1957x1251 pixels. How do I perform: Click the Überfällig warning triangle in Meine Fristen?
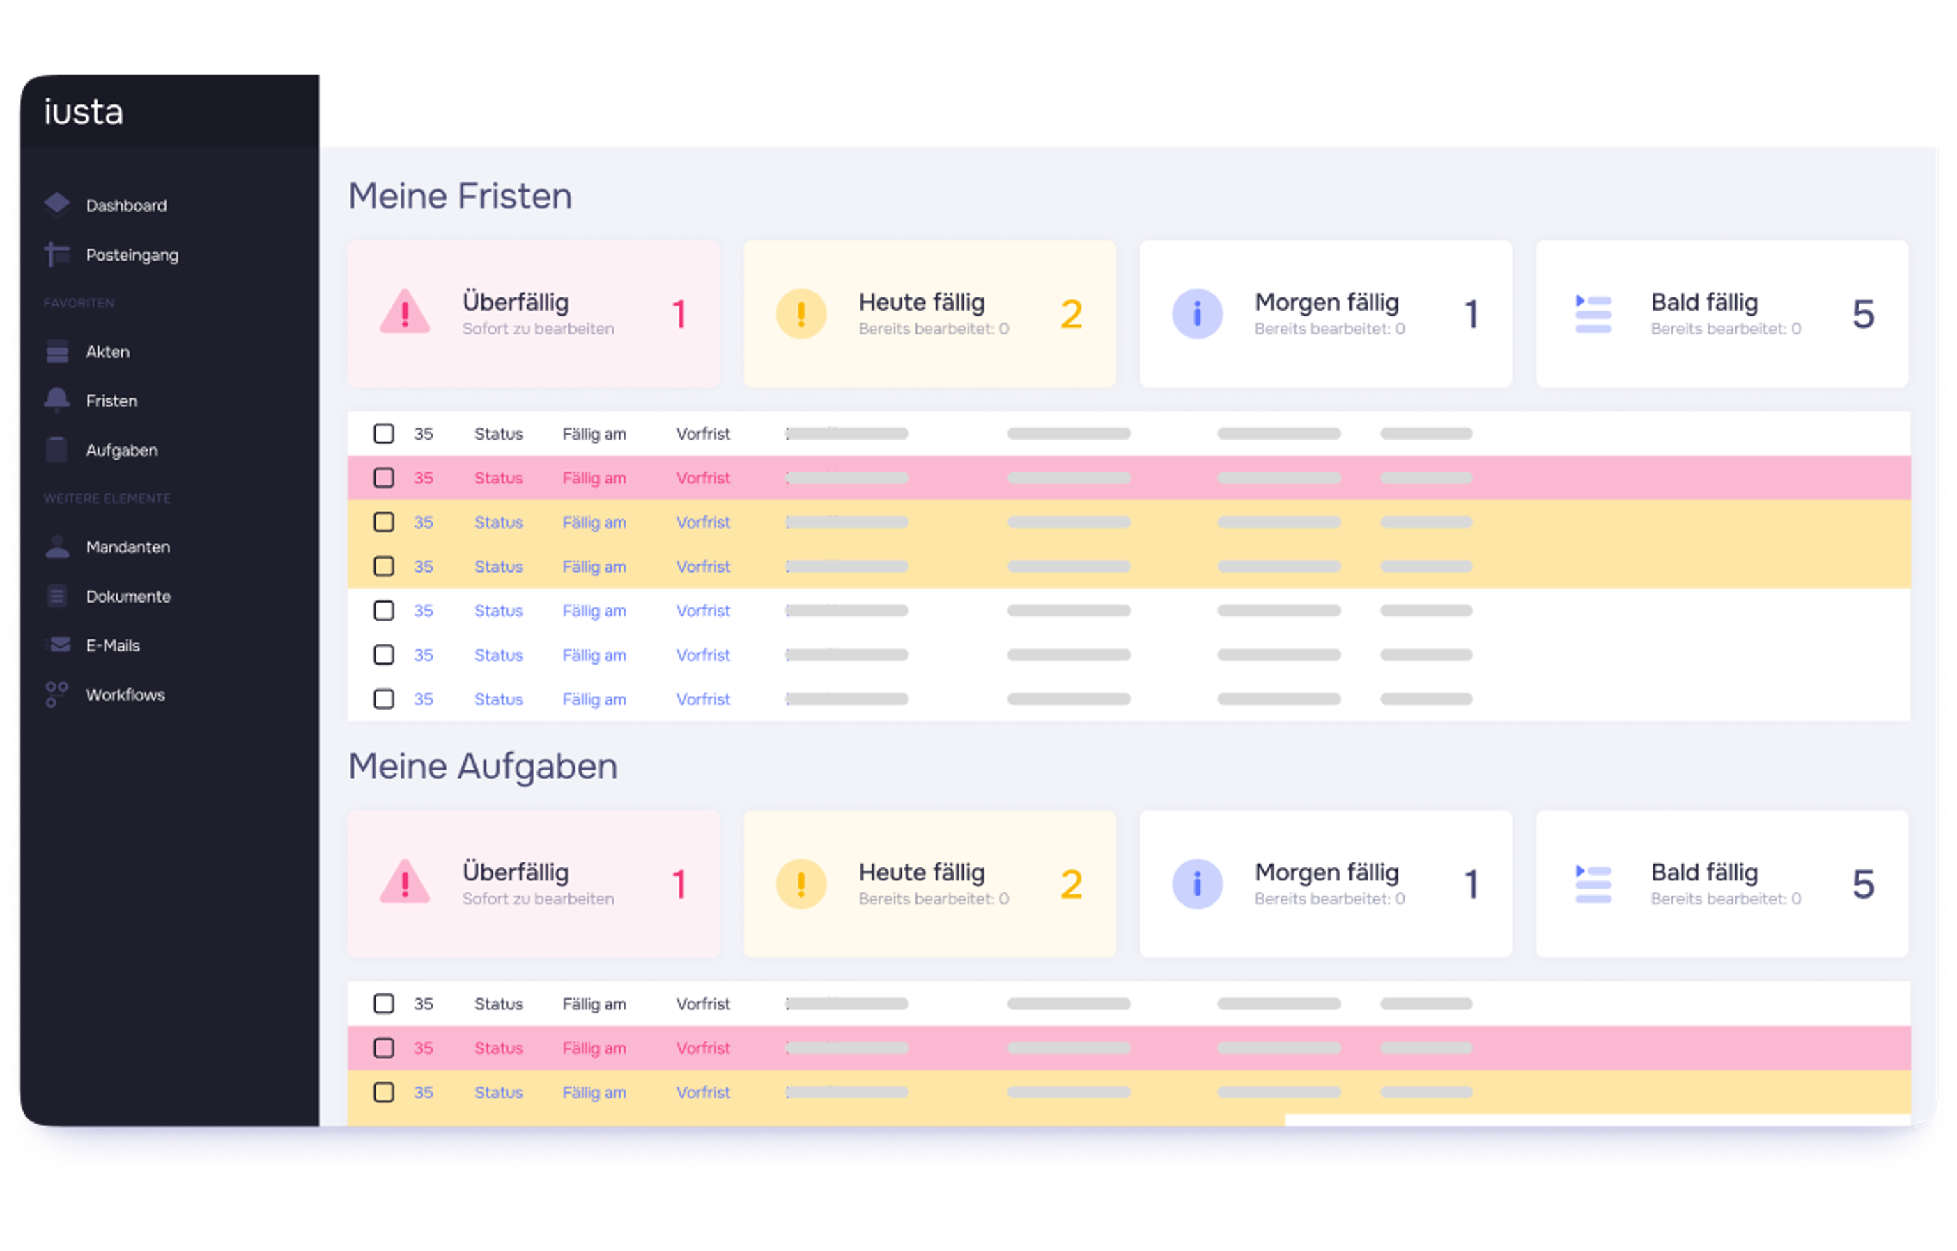pos(405,313)
